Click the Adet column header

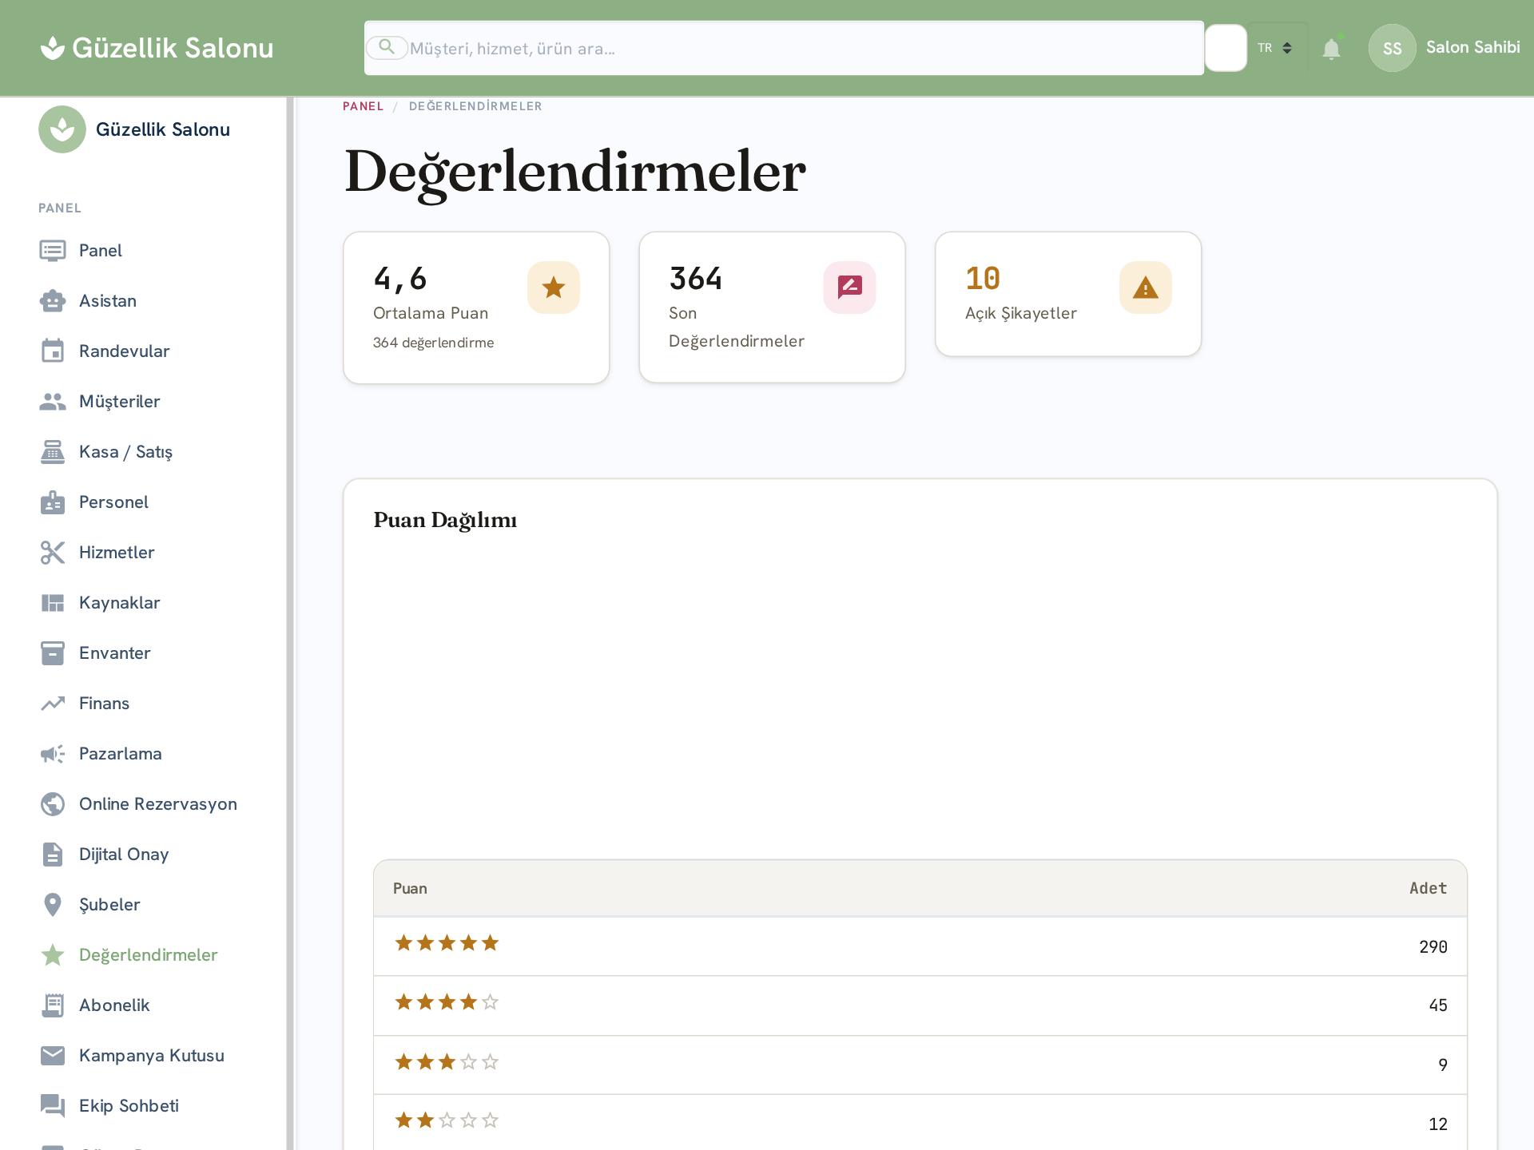(x=1429, y=888)
